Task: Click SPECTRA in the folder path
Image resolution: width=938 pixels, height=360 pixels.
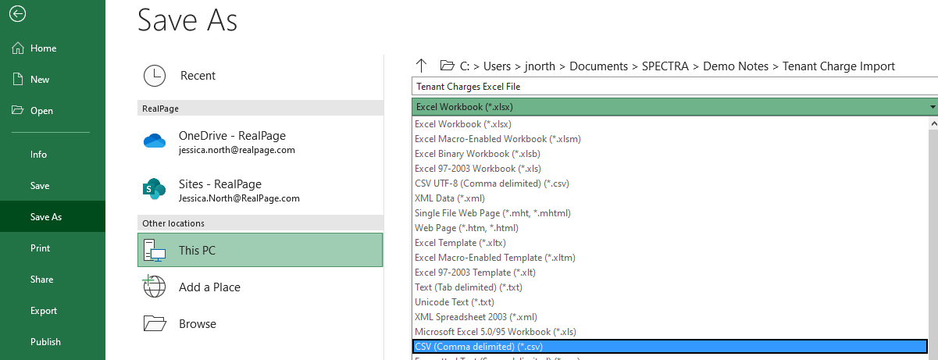Action: [666, 66]
